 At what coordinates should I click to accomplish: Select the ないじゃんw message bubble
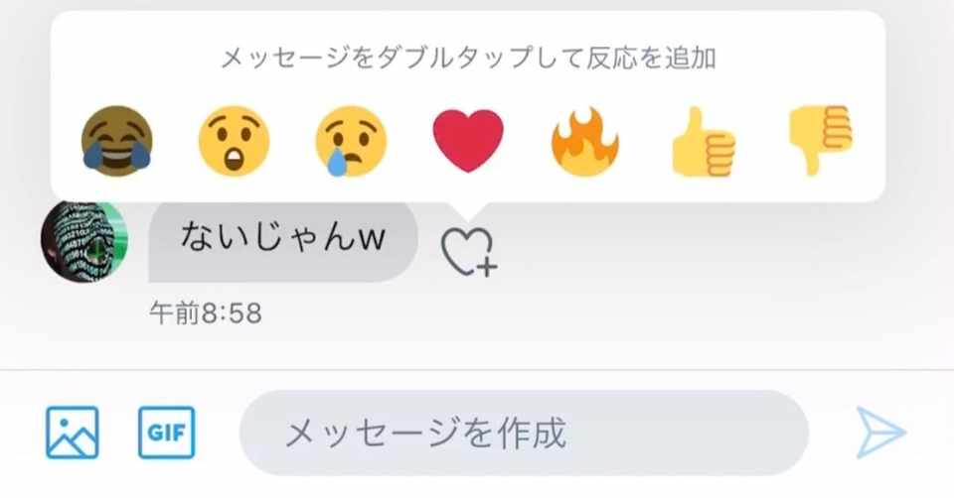coord(283,242)
